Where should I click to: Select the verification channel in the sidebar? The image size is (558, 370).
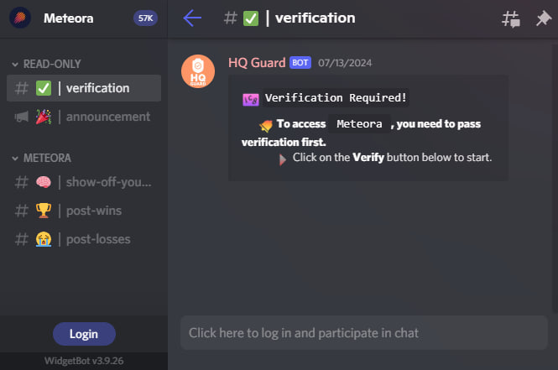tap(84, 88)
